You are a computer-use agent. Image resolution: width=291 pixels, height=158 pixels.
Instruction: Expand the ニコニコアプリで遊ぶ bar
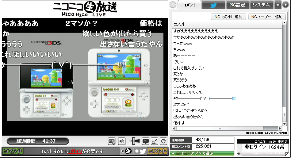[x=202, y=153]
